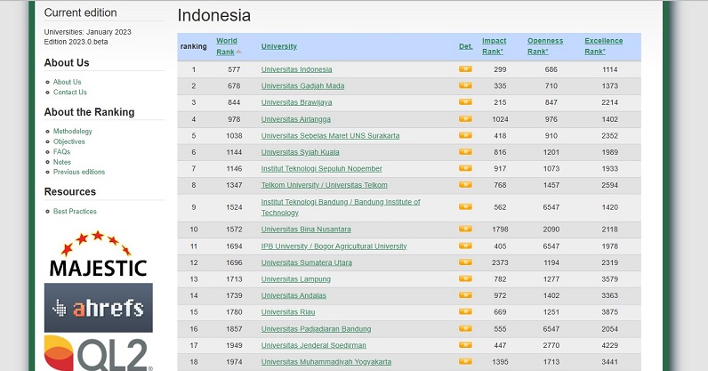This screenshot has width=708, height=371.
Task: Click the University column header
Action: click(x=278, y=46)
